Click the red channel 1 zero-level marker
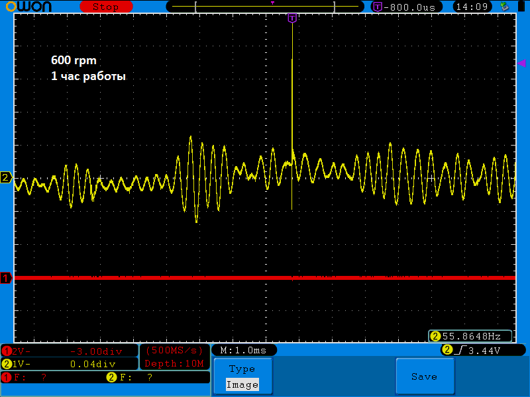The image size is (530, 397). (x=7, y=278)
